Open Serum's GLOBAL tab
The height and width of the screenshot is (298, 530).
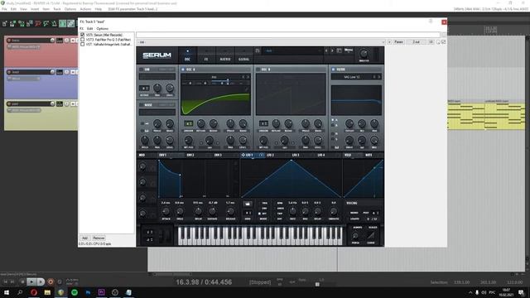[x=243, y=55]
